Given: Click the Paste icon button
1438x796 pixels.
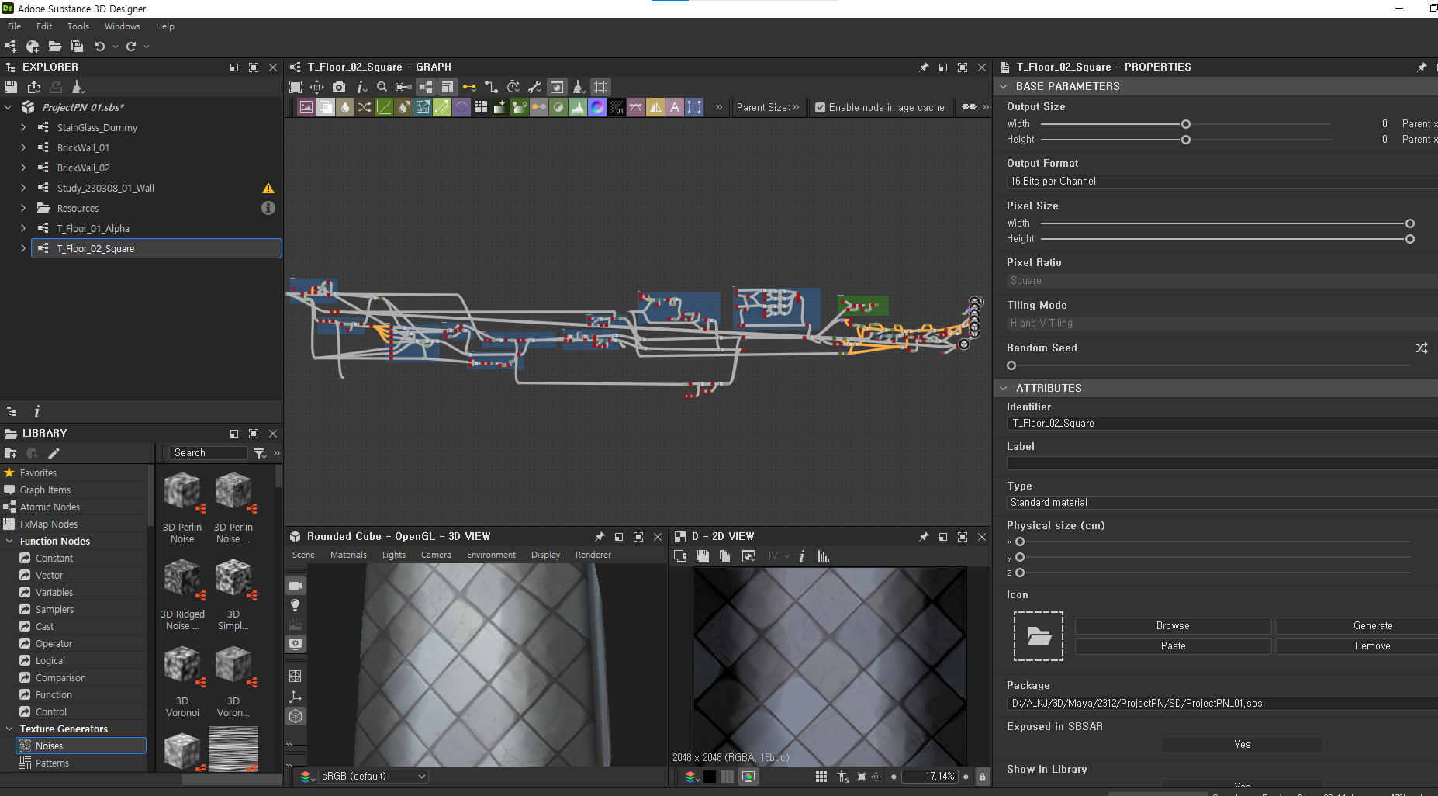Looking at the screenshot, I should coord(1173,646).
